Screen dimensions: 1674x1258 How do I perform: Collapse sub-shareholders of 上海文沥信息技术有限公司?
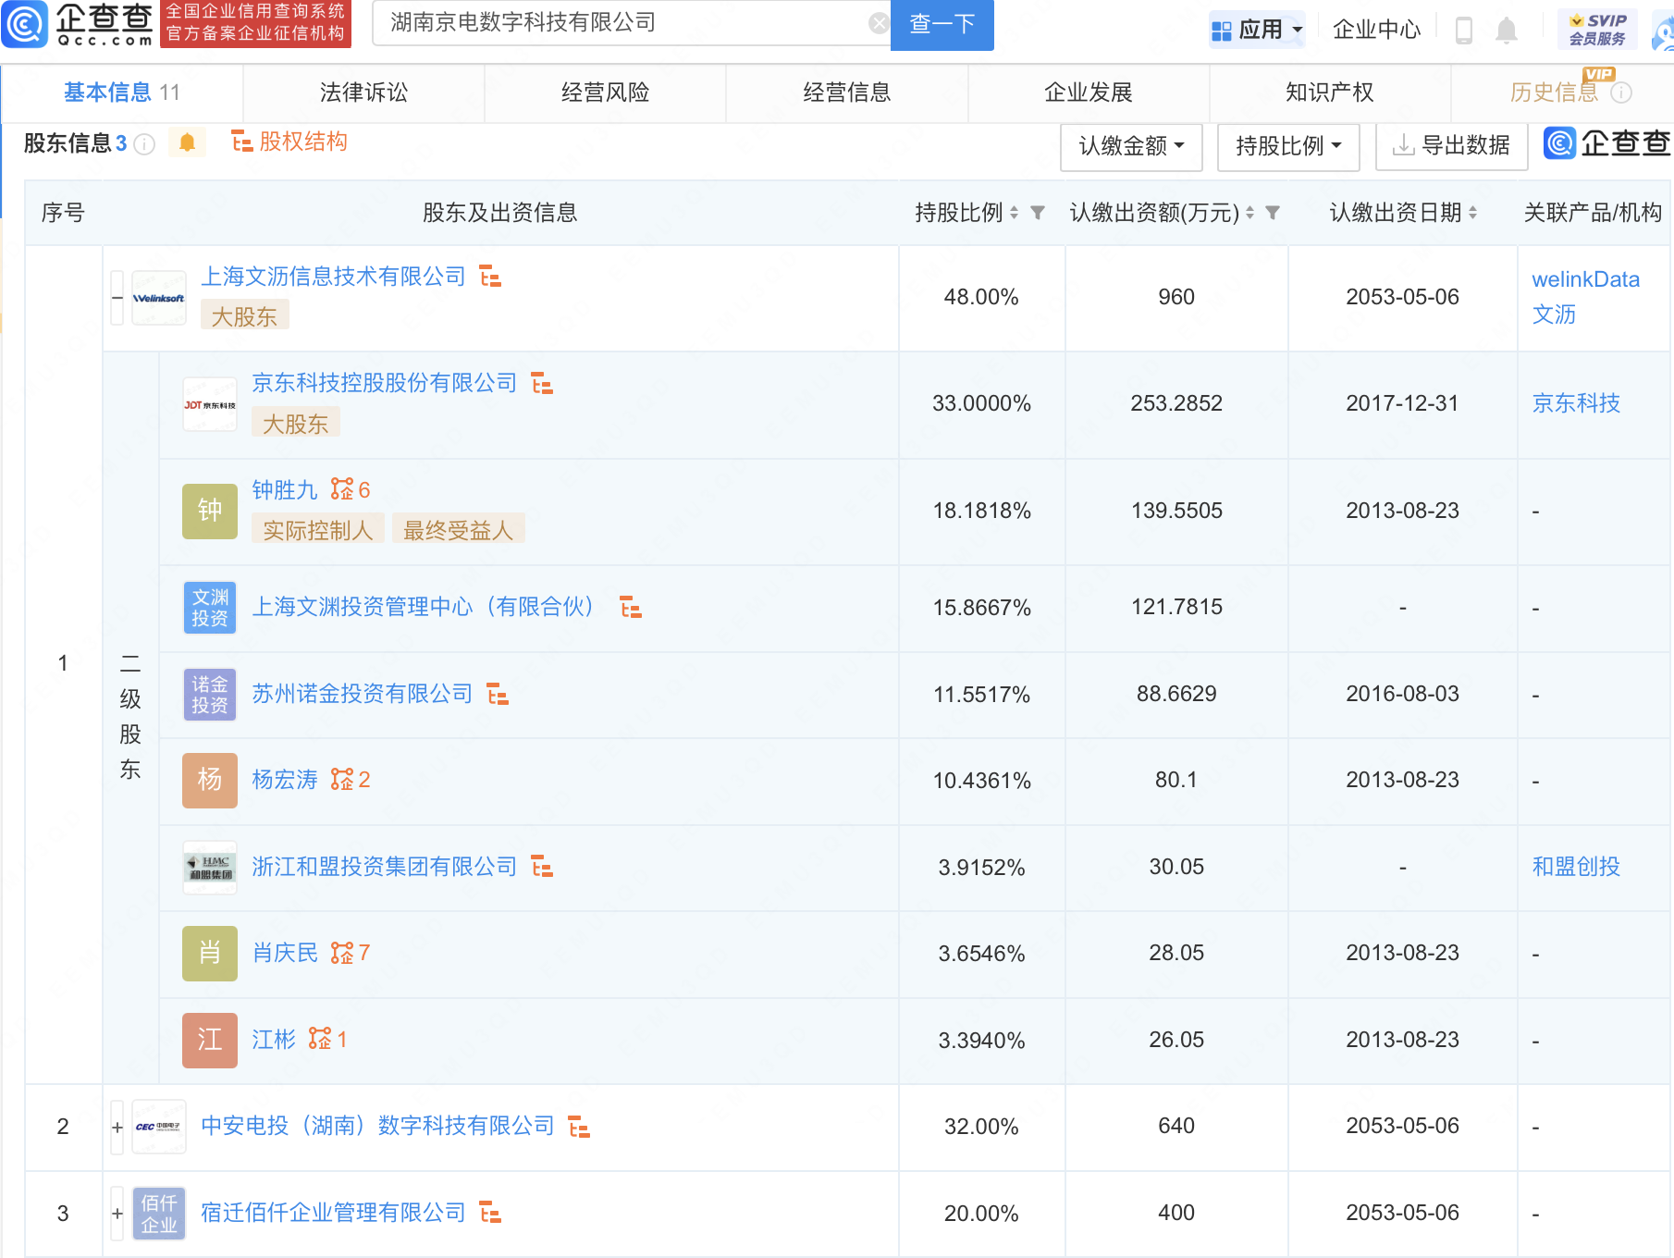point(117,298)
